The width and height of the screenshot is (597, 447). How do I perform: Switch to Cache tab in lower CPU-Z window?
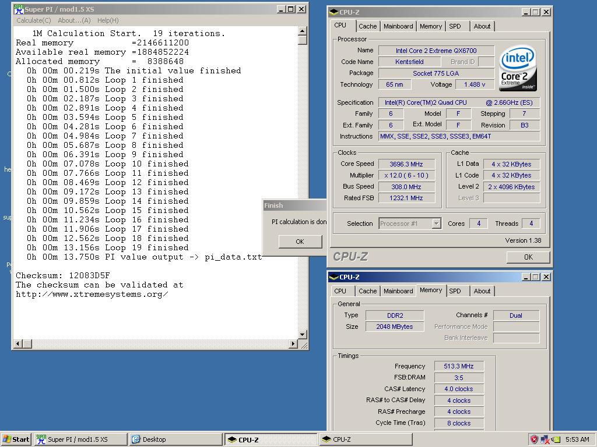(x=367, y=291)
